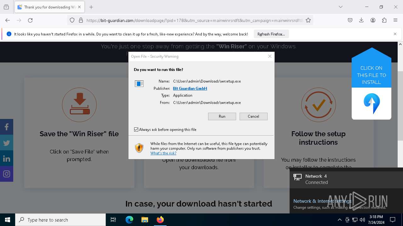
Task: Click the Refresh Firefox button
Action: (x=271, y=34)
